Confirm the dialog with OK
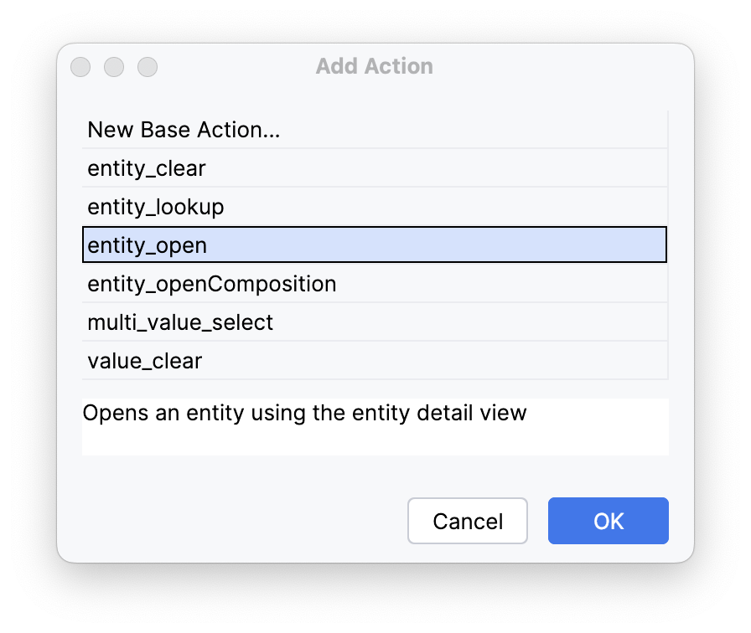Image resolution: width=751 pixels, height=633 pixels. coord(608,521)
